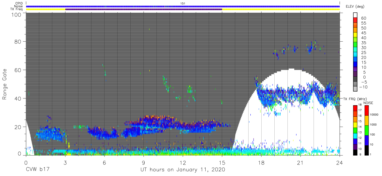Click the "UT hours on January 11, 2020" axis title
Image resolution: width=382 pixels, height=176 pixels.
(183, 170)
